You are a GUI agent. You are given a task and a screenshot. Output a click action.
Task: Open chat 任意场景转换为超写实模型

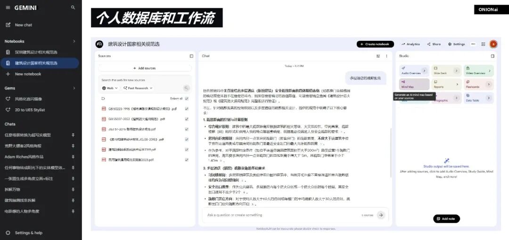point(28,135)
